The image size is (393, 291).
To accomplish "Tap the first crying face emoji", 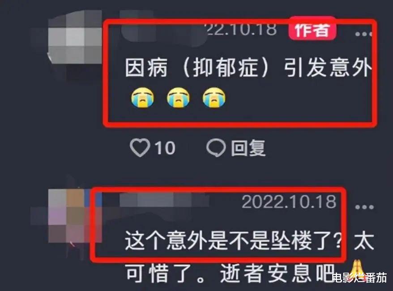I will tap(143, 97).
